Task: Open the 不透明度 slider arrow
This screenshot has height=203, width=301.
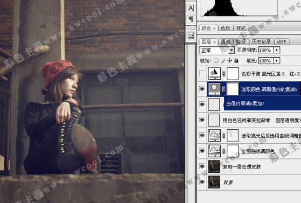Action: pos(277,50)
